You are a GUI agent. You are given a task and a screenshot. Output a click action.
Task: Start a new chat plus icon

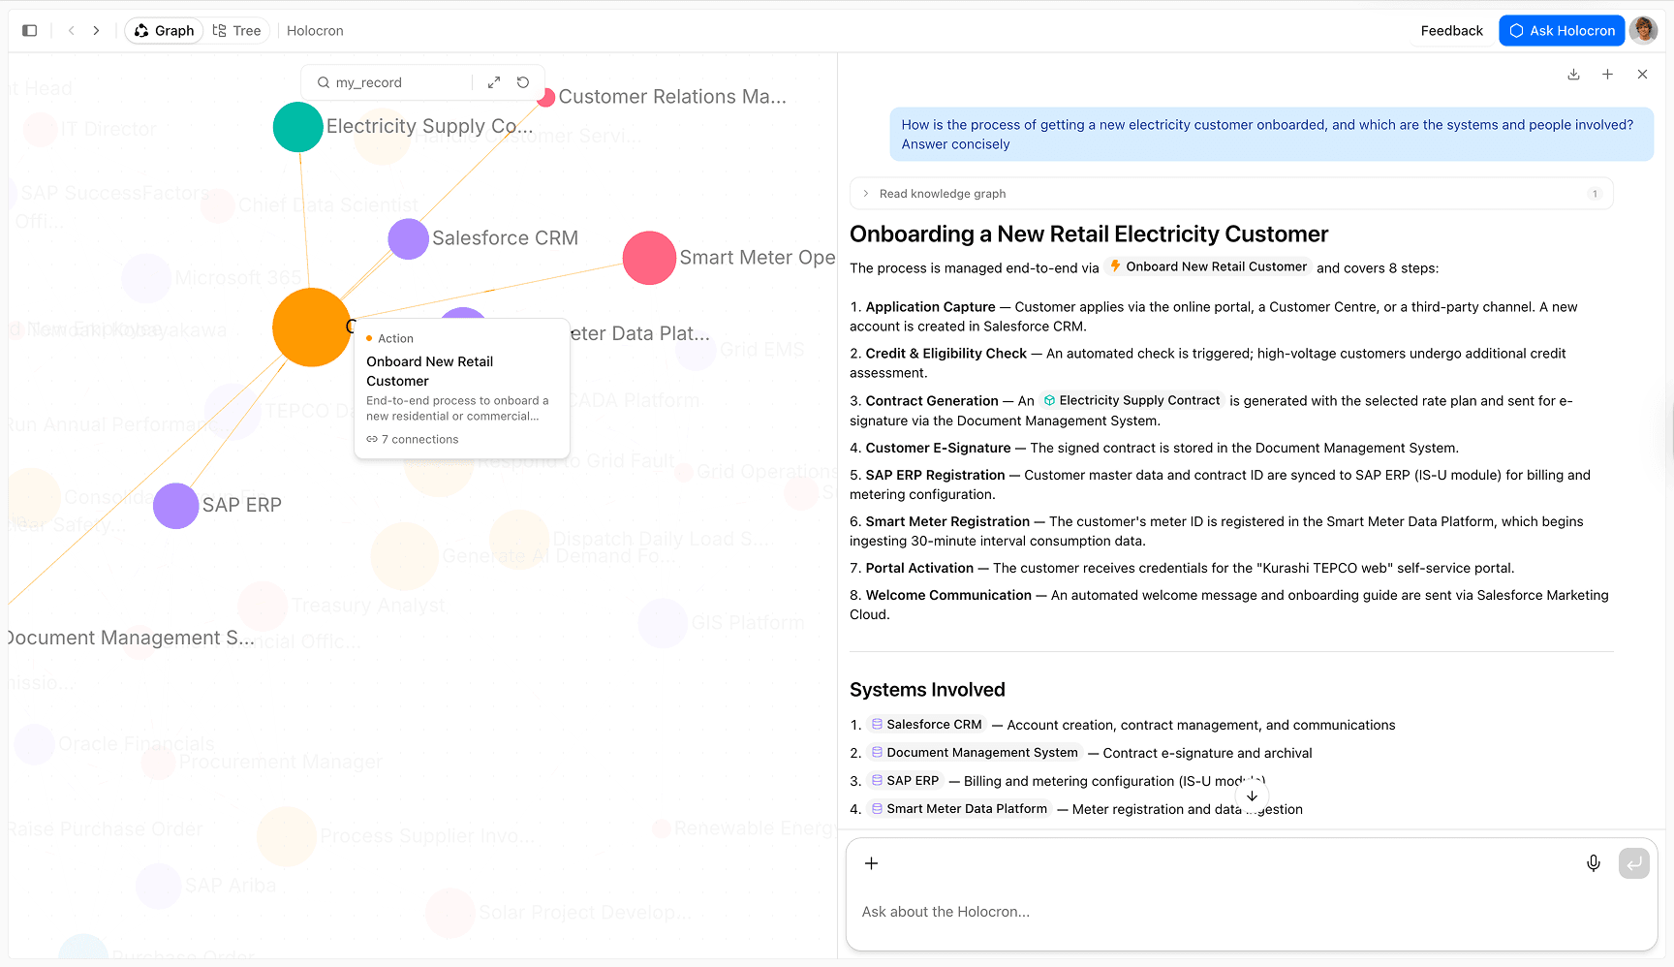pos(1607,75)
